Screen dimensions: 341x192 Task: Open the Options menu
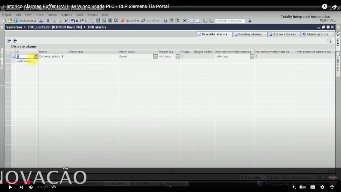point(66,15)
